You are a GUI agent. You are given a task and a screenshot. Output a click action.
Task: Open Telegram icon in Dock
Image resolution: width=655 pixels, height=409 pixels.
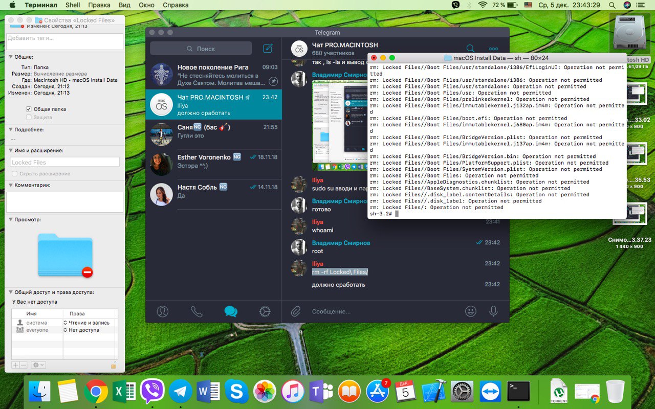coord(180,392)
